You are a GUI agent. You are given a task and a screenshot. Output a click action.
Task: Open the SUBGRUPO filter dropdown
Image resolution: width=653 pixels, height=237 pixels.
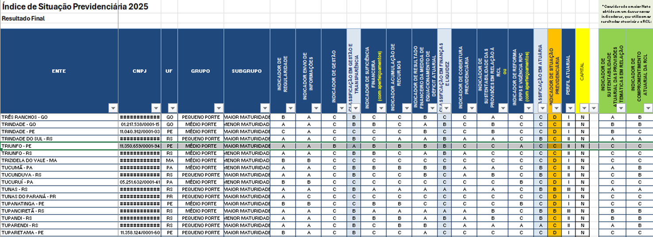265,108
